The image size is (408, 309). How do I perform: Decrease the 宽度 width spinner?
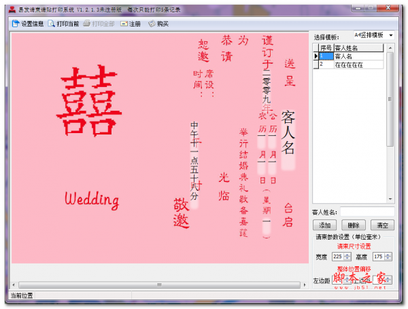[x=347, y=259]
